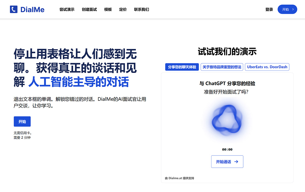
Task: Click the rounded 开始 button top right
Action: click(x=287, y=9)
